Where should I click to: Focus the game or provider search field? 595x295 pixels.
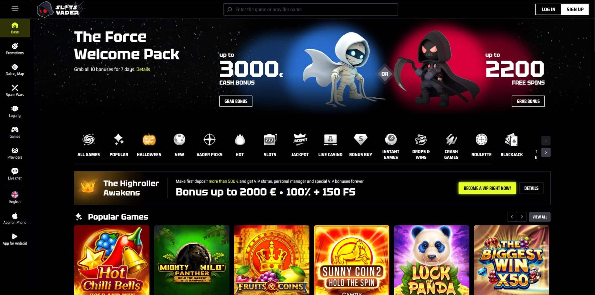pos(311,10)
